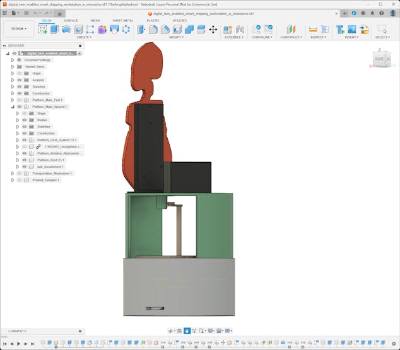Open the Design workspace dropdown
The width and height of the screenshot is (400, 350).
point(18,28)
